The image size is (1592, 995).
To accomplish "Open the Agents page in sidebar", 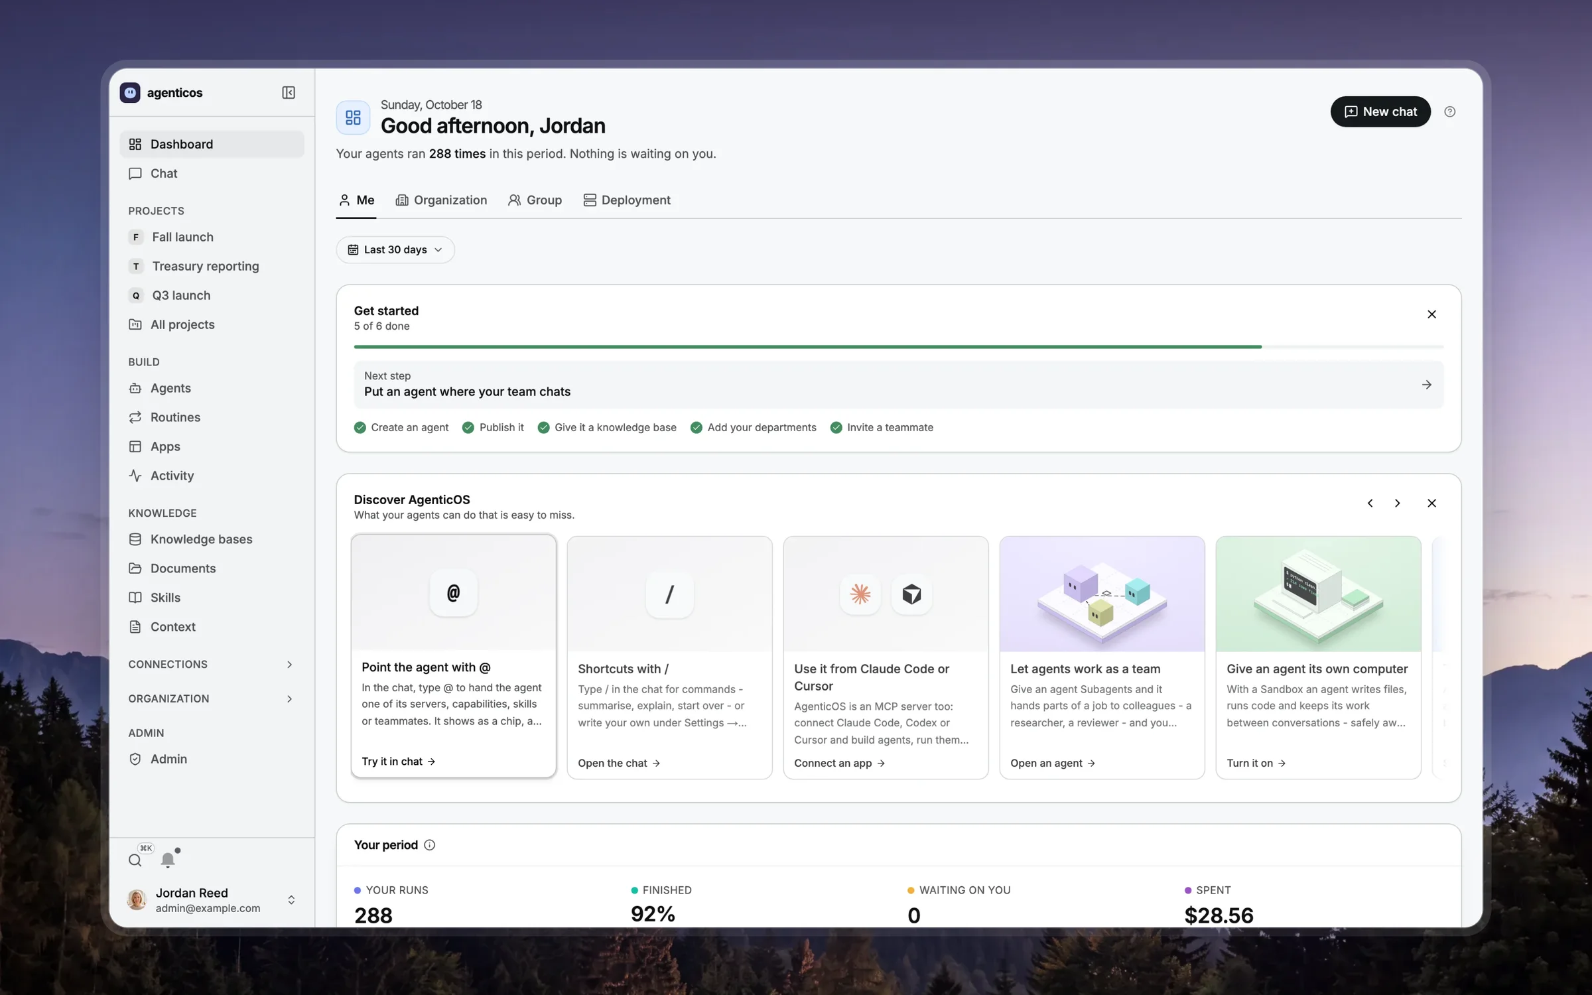I will 212,388.
